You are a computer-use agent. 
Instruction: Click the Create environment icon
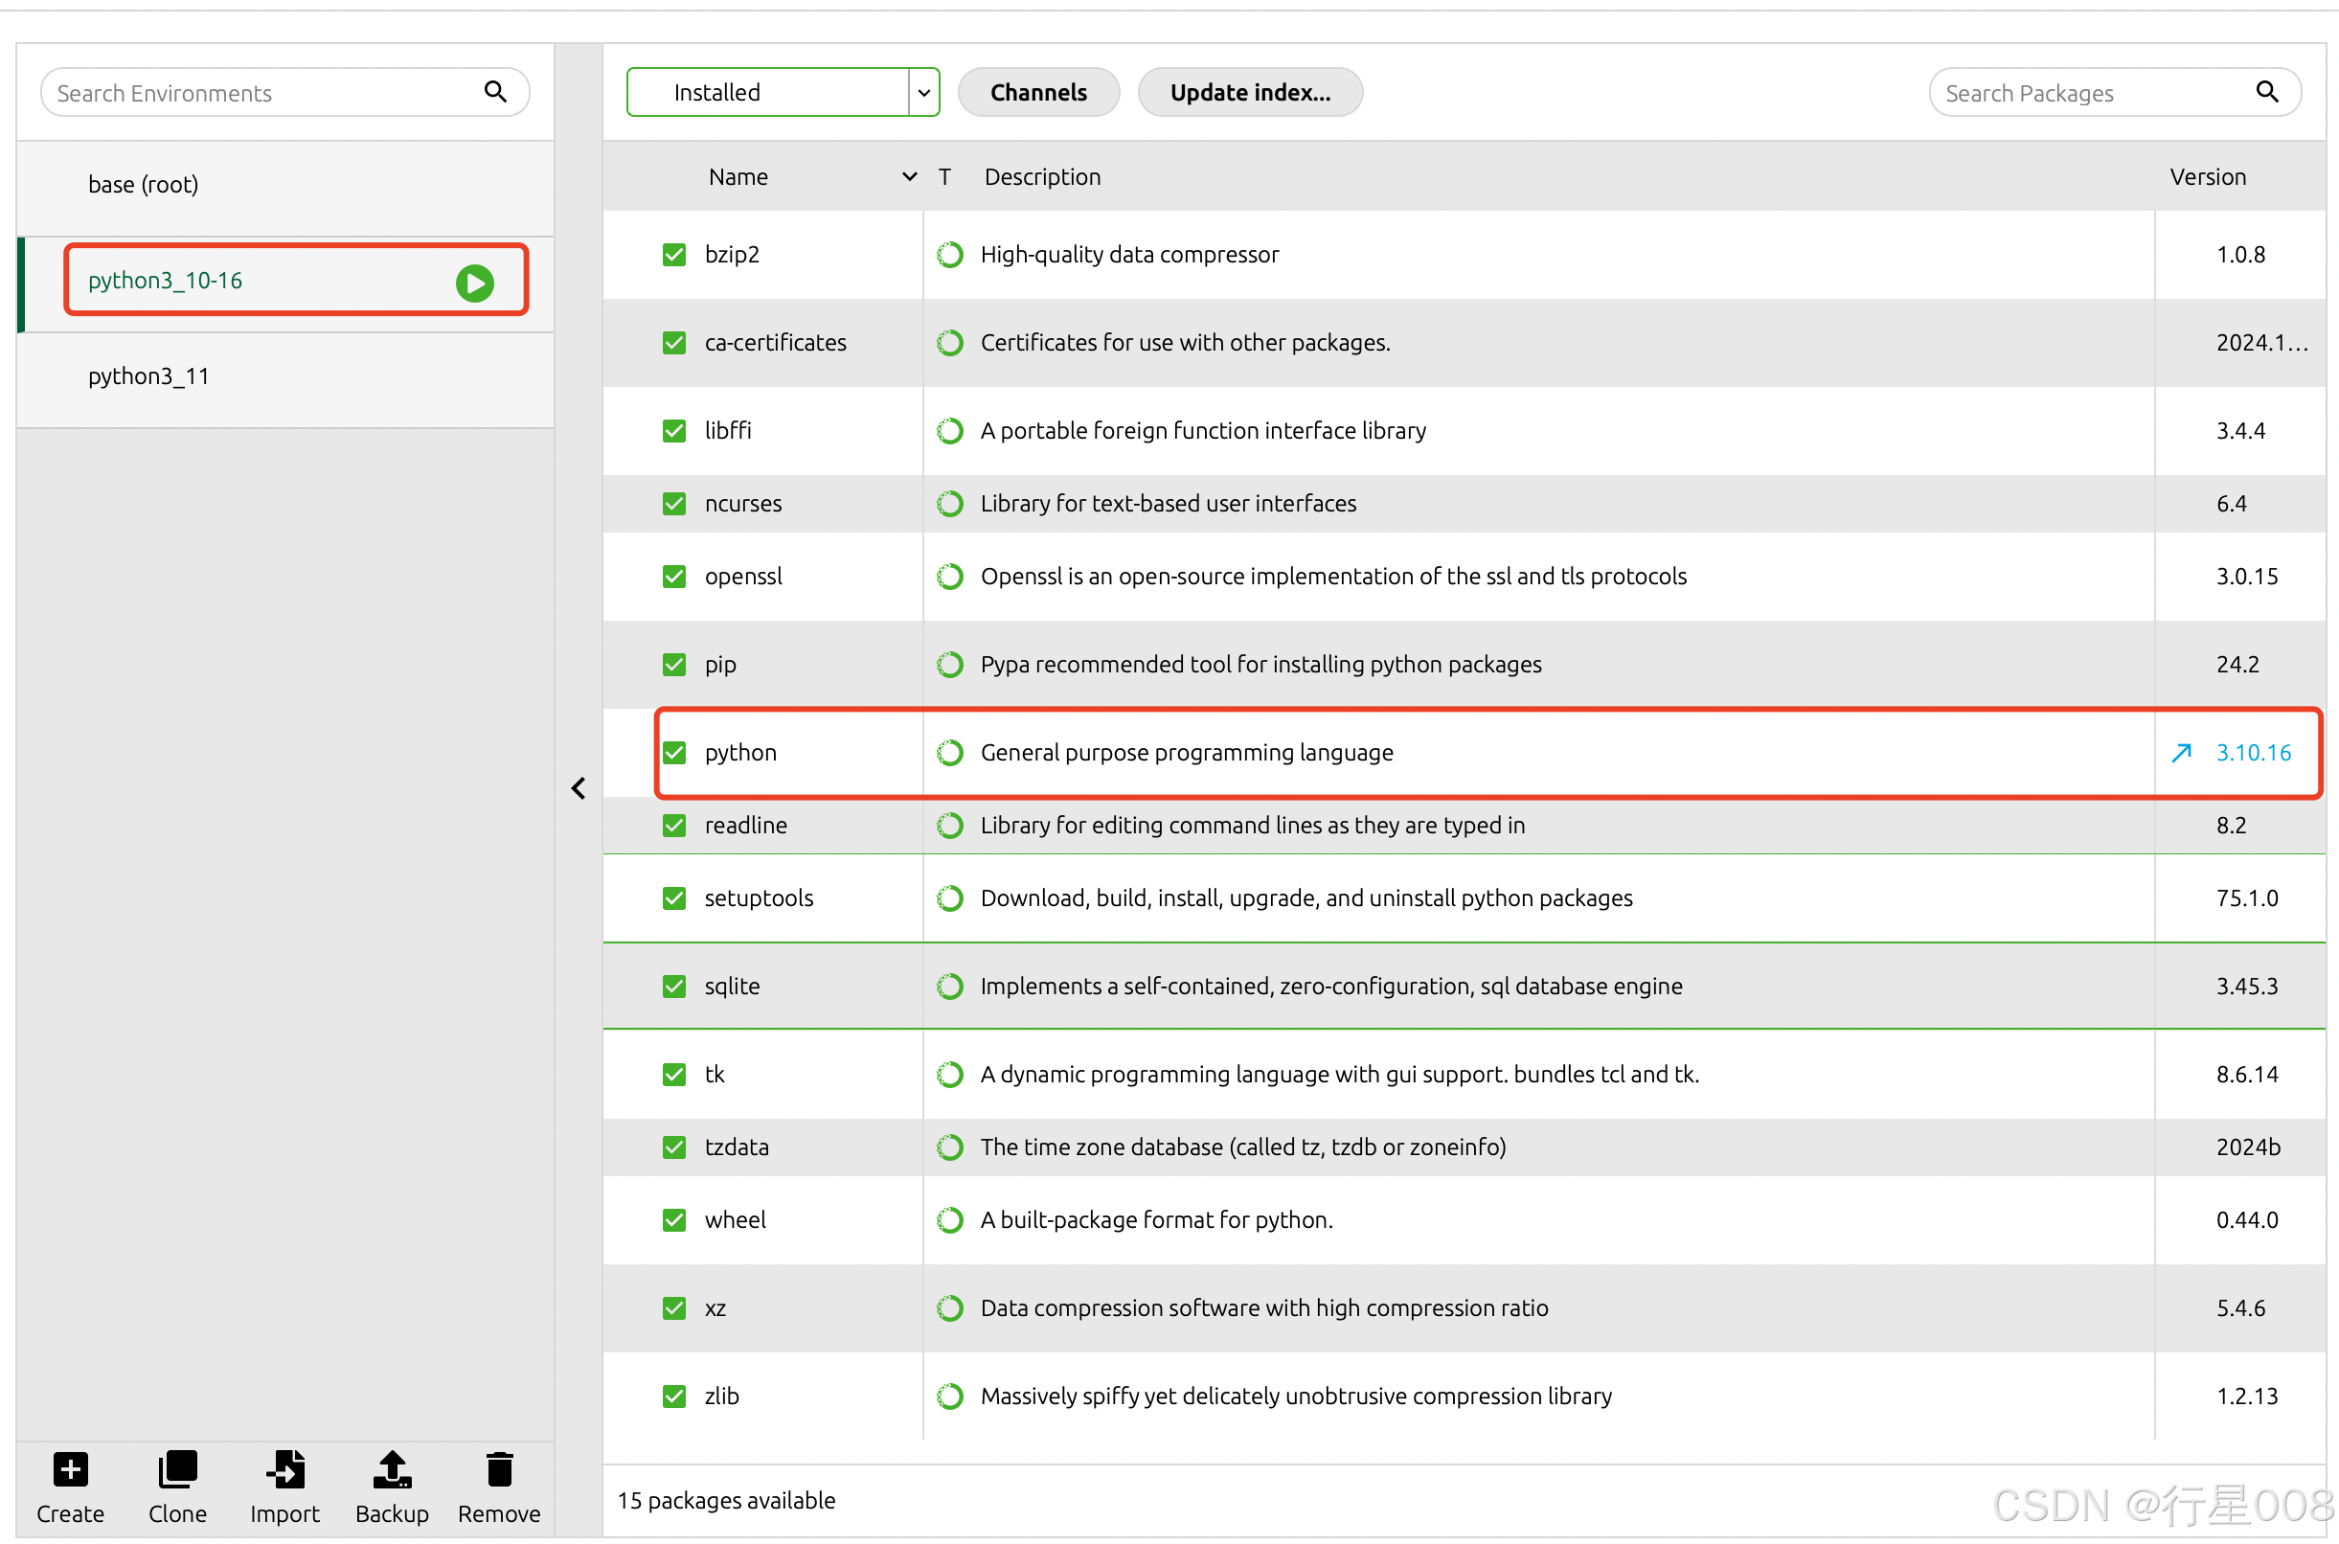point(70,1470)
